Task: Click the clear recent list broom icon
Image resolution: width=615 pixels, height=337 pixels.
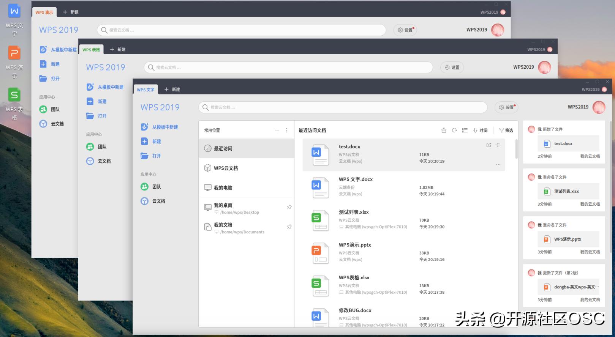Action: pyautogui.click(x=444, y=130)
